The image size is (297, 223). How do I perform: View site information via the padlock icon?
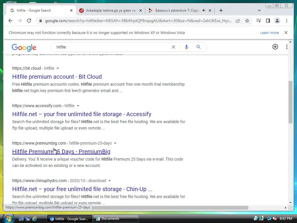coord(40,21)
